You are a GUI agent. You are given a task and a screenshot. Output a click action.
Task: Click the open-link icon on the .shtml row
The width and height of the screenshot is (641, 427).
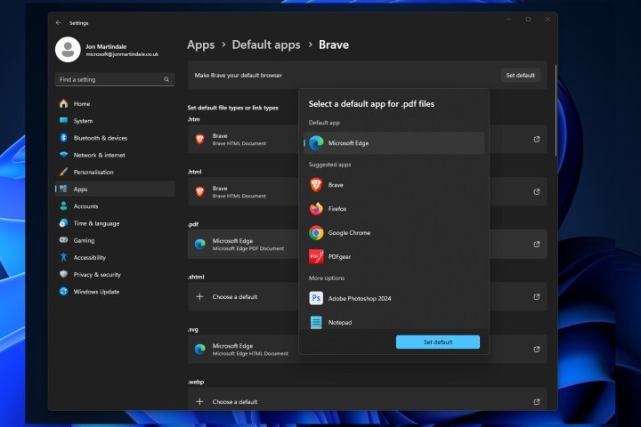[x=536, y=296]
